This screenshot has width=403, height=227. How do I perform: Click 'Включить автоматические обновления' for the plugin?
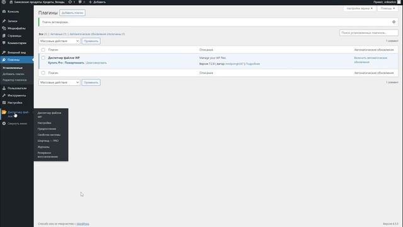click(370, 60)
